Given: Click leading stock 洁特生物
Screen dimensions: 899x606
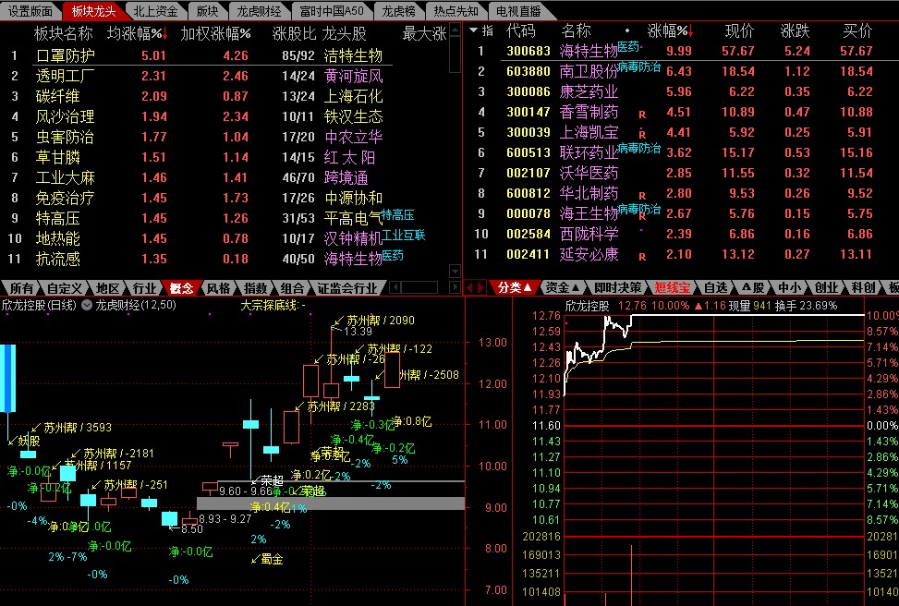Looking at the screenshot, I should coord(353,55).
